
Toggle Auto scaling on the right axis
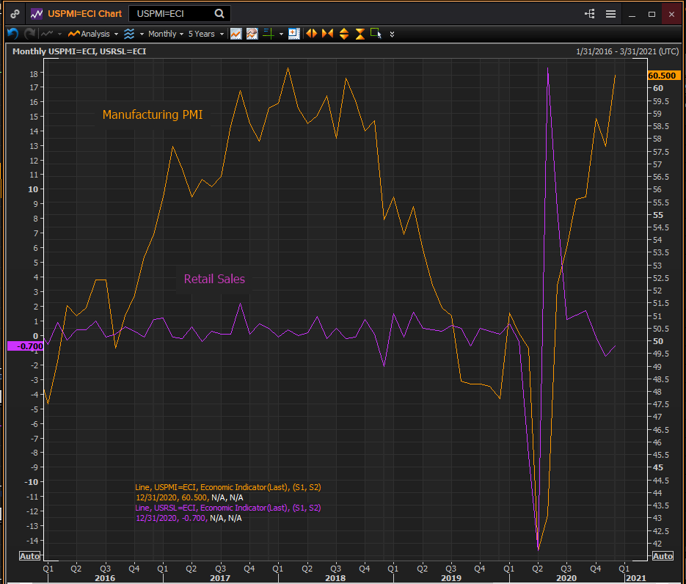tap(662, 555)
